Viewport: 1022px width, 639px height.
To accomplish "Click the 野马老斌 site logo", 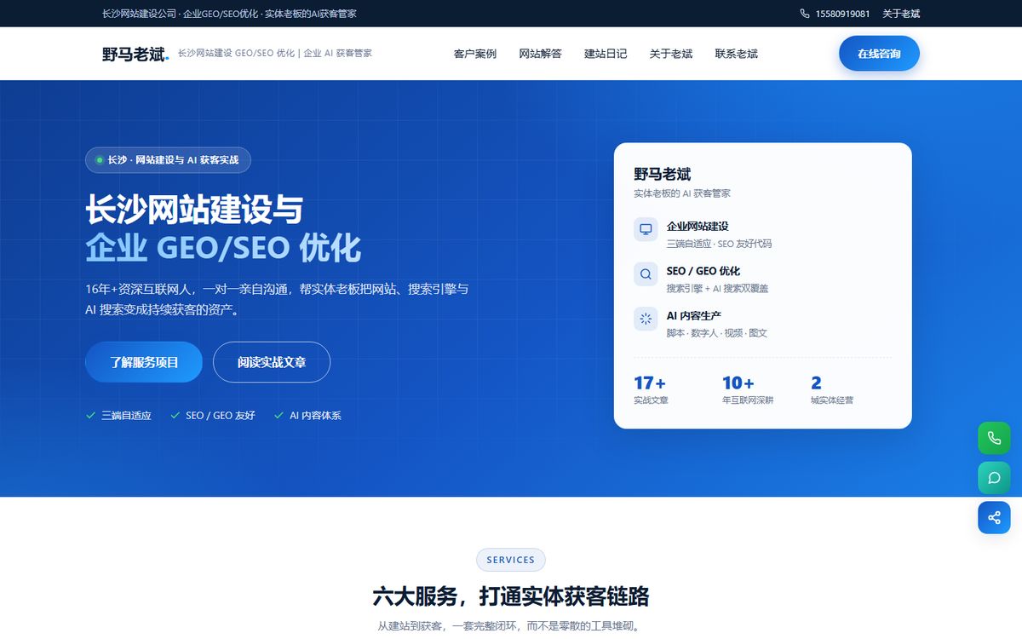I will point(135,54).
